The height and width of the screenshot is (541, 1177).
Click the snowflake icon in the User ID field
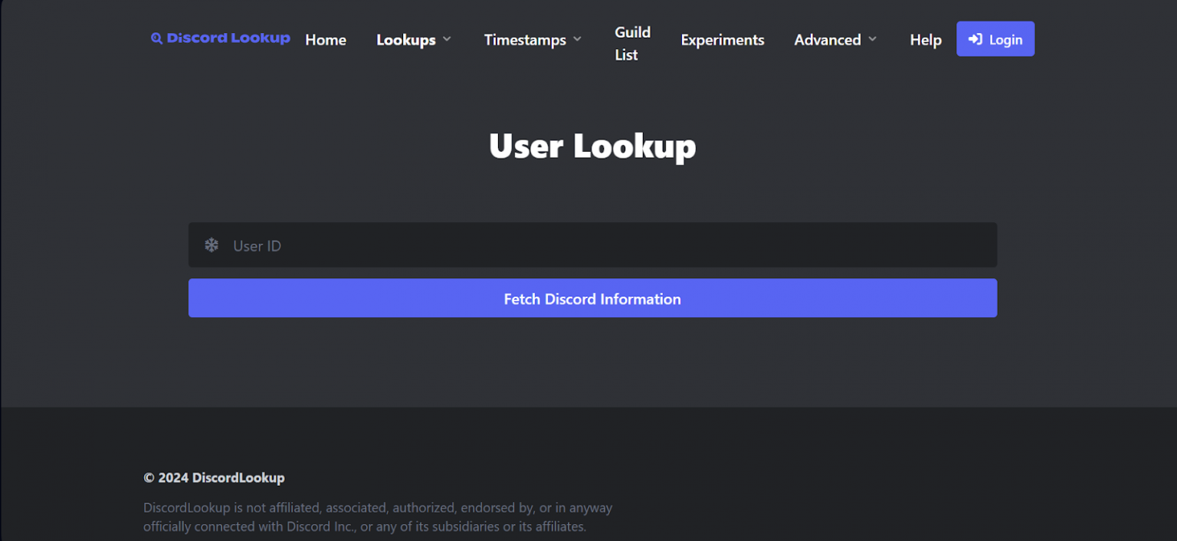pyautogui.click(x=211, y=245)
